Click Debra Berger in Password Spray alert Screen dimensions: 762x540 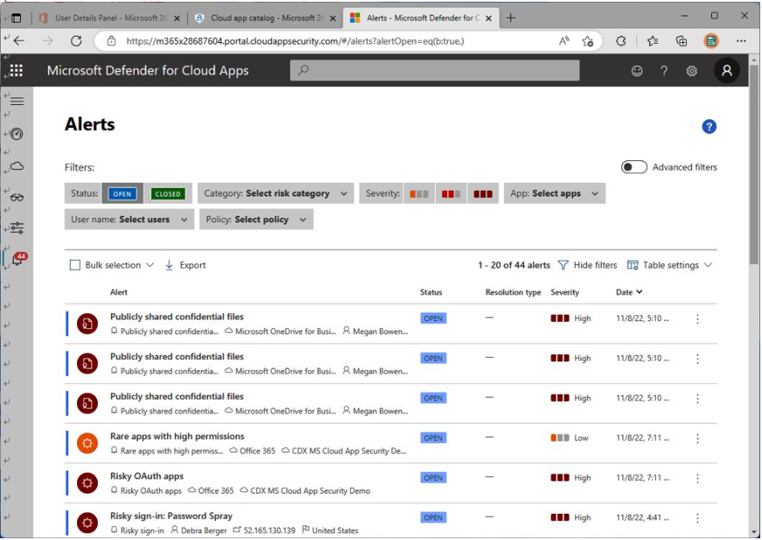[204, 530]
